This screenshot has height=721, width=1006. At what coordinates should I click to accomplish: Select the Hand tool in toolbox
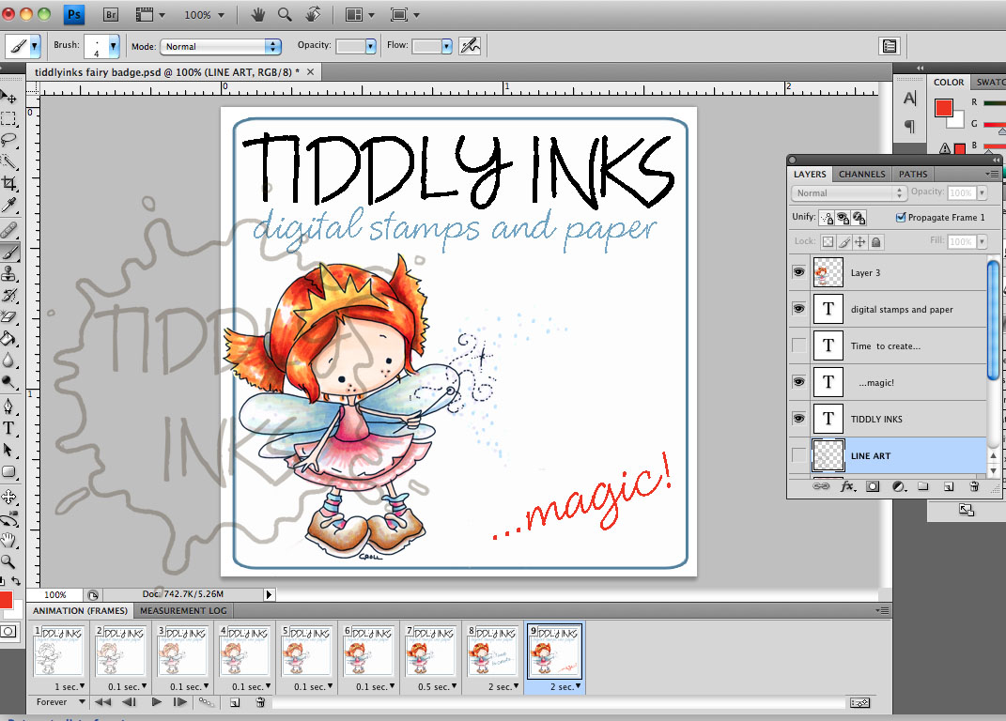point(8,540)
